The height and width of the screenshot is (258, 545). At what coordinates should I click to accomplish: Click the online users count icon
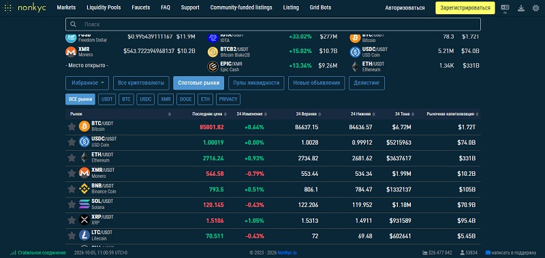click(463, 253)
